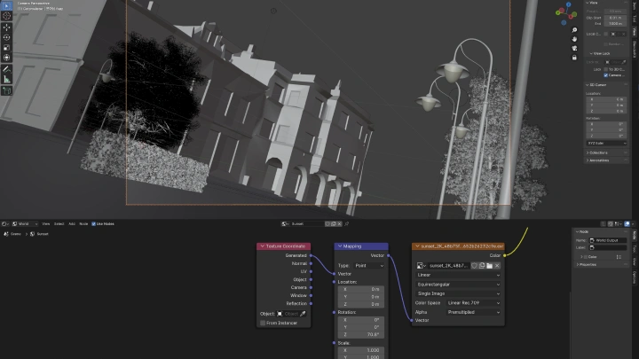
Task: Click the Color output socket of image node
Action: pos(506,255)
